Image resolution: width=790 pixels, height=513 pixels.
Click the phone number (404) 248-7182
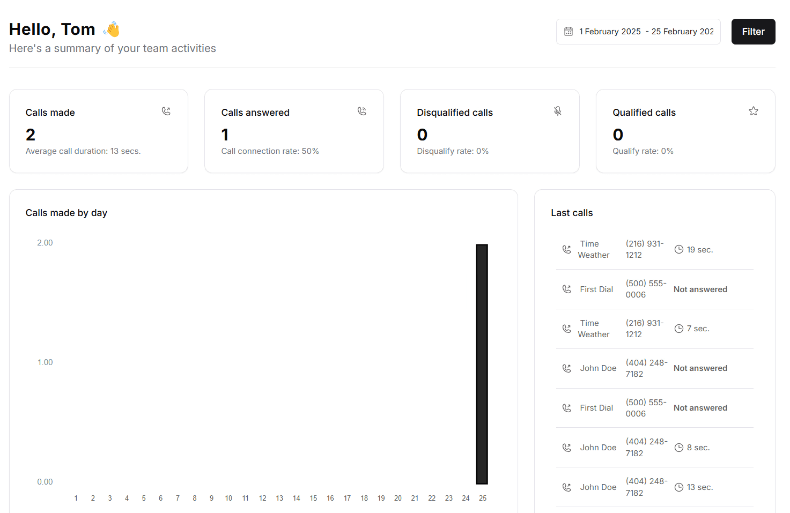point(646,368)
